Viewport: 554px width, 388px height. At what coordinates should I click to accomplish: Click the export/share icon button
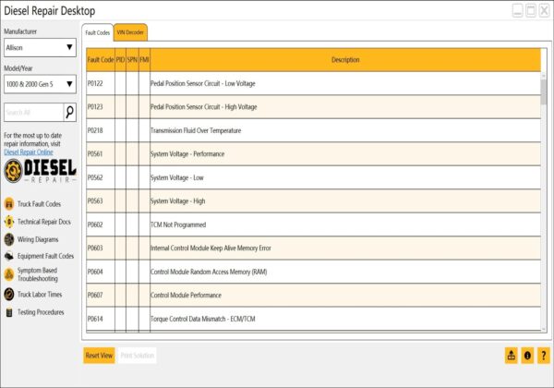512,355
